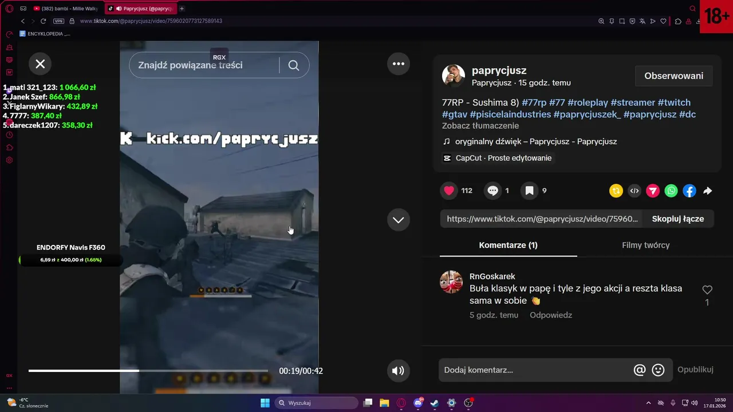Open a new browser tab

pos(182,9)
